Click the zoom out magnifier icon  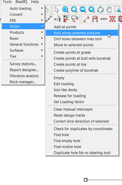[x=83, y=9]
